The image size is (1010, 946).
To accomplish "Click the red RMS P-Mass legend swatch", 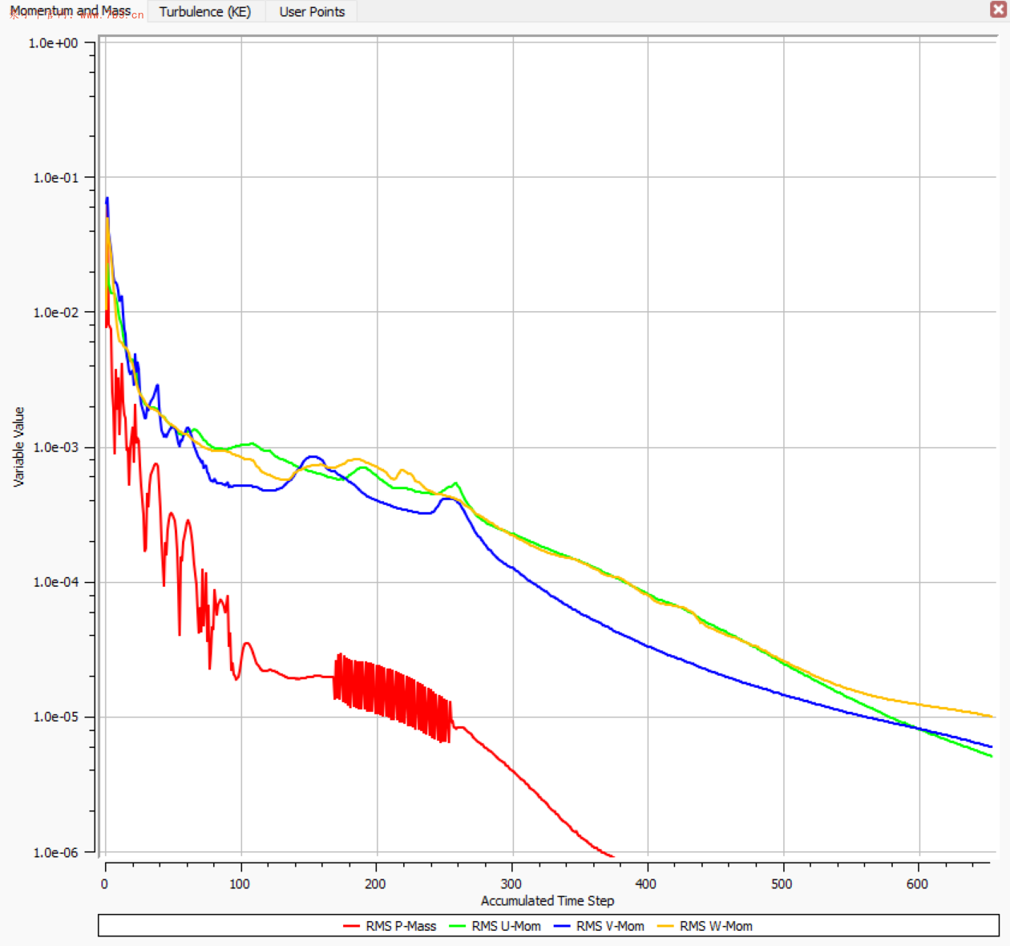I will [x=351, y=926].
